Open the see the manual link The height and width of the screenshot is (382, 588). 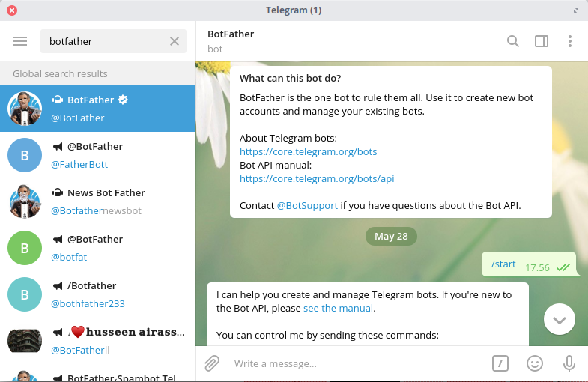coord(338,308)
